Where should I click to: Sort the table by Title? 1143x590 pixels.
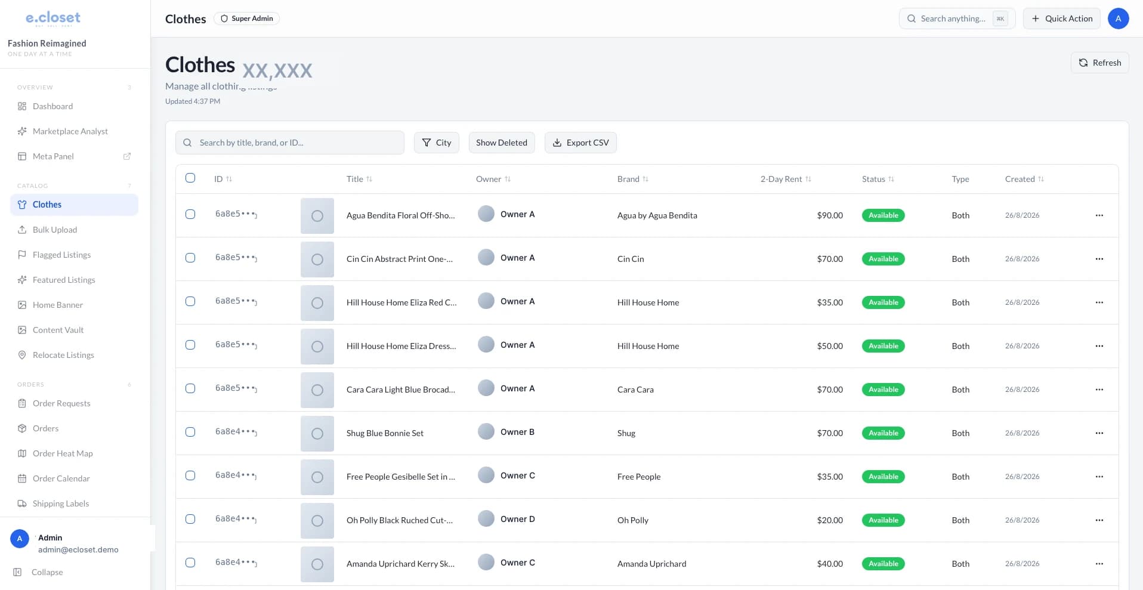click(359, 179)
